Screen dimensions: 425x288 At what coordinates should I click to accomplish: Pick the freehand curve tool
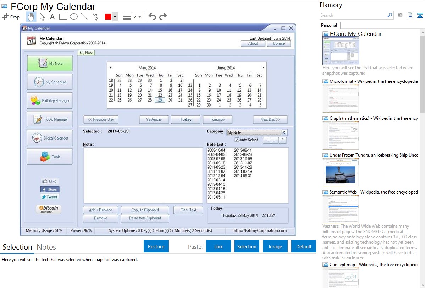tap(95, 17)
